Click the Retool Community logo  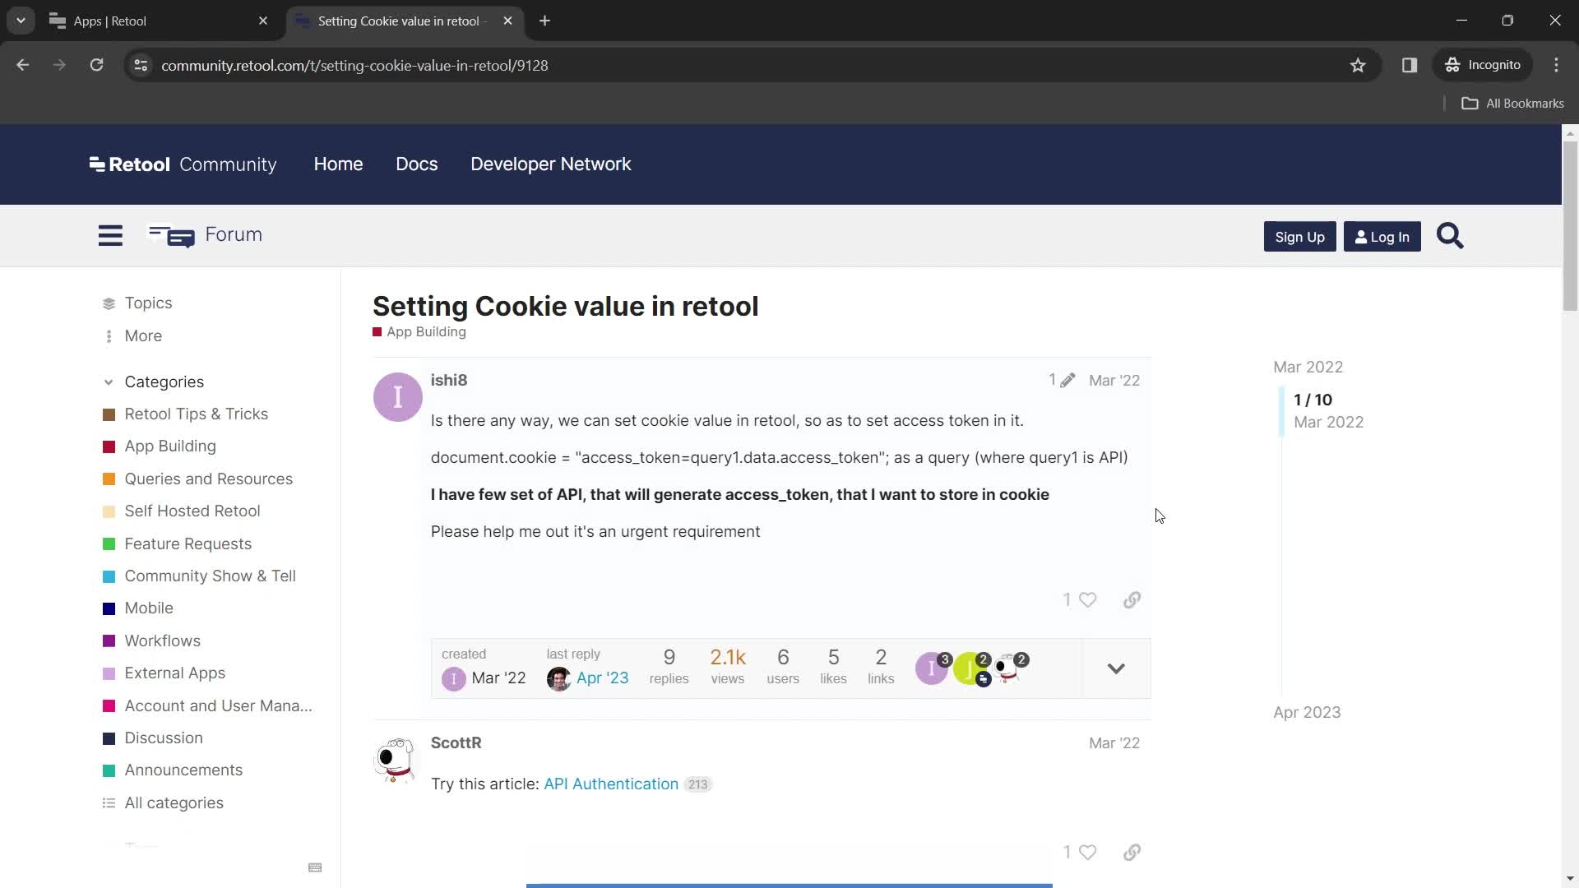pos(183,164)
